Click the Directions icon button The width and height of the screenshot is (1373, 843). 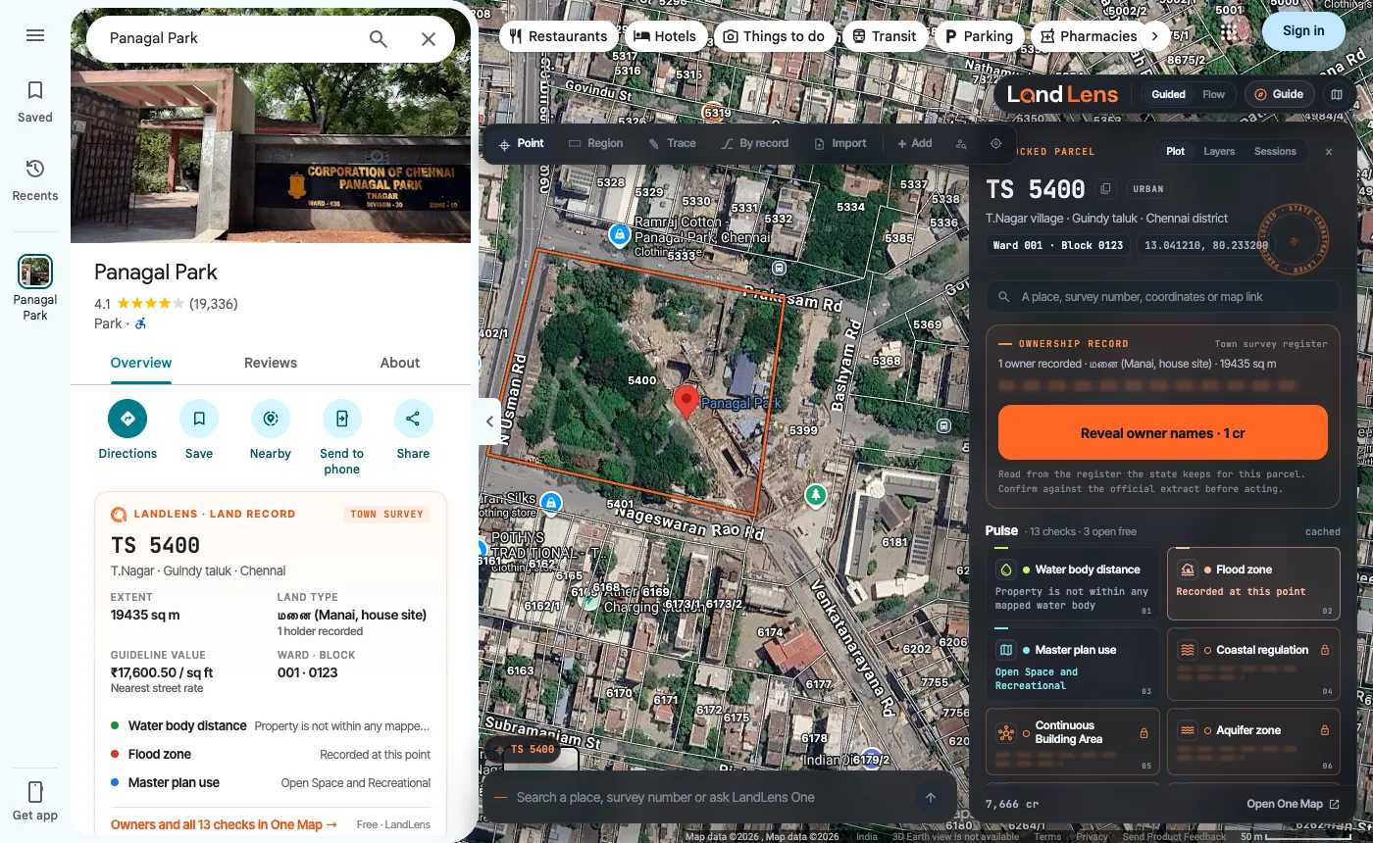[x=127, y=419]
